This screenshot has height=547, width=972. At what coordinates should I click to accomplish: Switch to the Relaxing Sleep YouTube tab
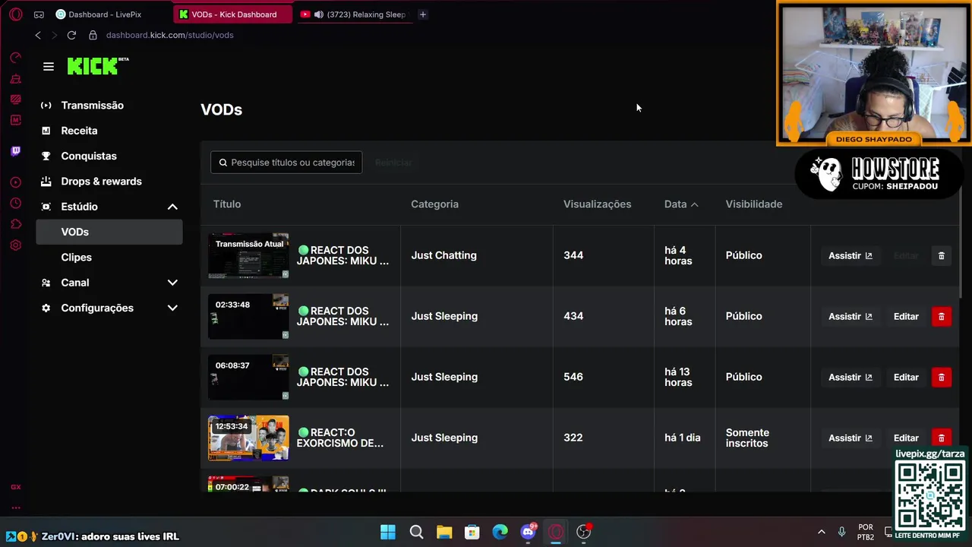[x=355, y=14]
